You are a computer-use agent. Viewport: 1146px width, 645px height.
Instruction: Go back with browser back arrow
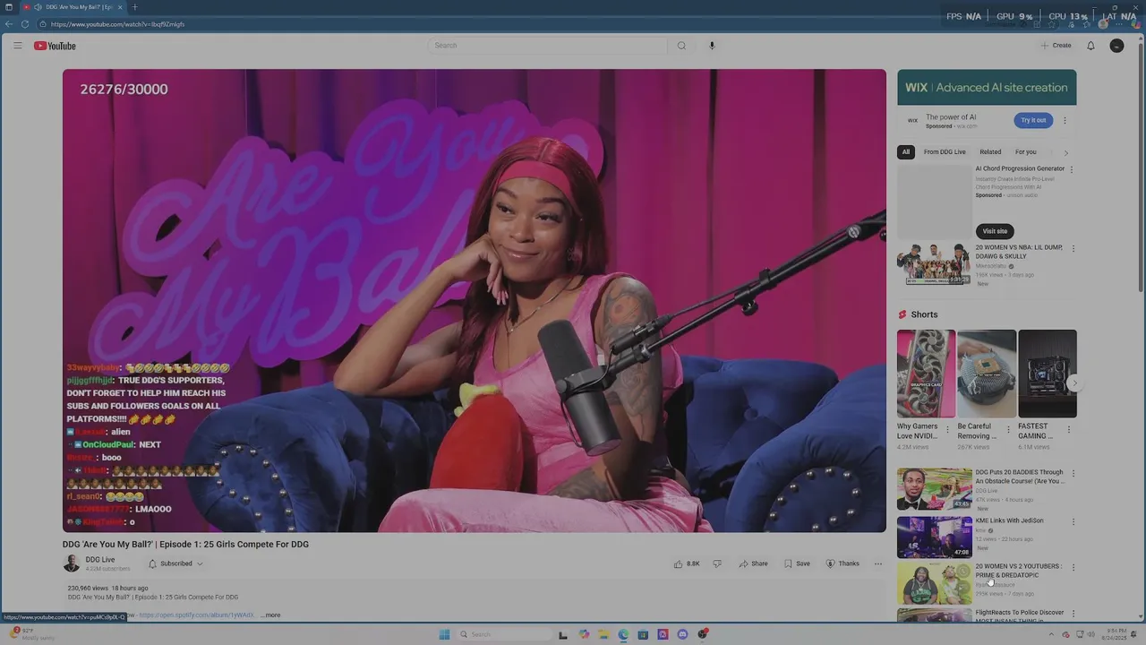[x=9, y=24]
